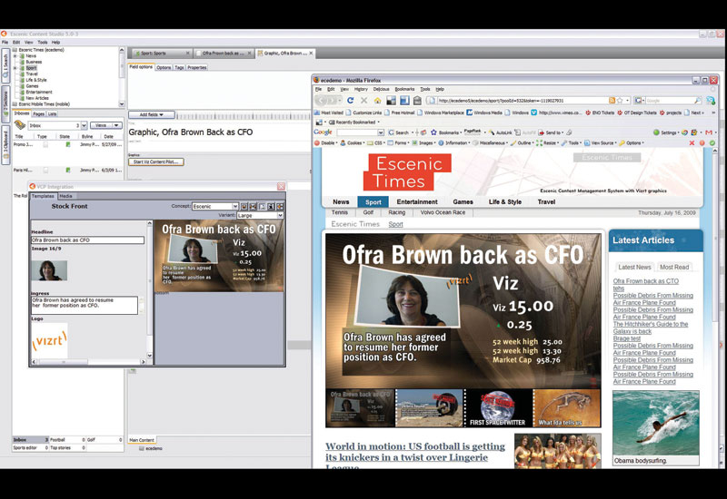Click the first toolbar icon beside Concept in VCP Integration
Viewport: 727px width, 499px height.
pos(244,207)
